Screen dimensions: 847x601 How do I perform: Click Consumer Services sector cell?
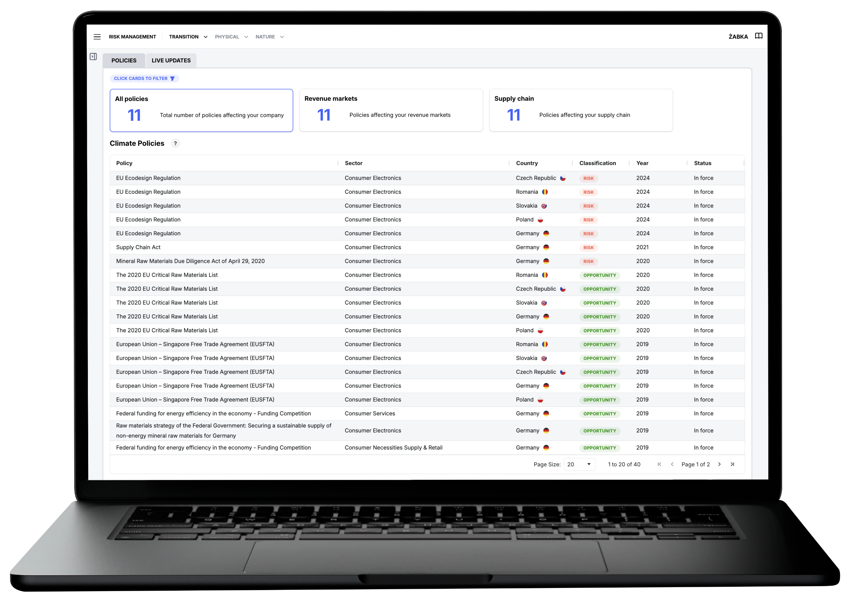(369, 413)
